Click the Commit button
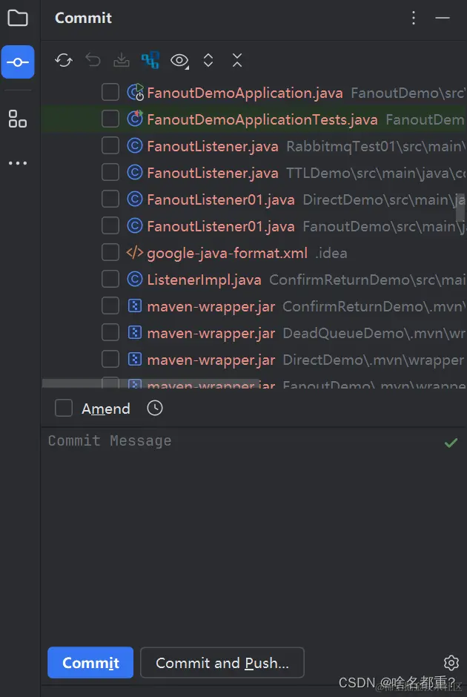This screenshot has height=697, width=467. [x=90, y=662]
